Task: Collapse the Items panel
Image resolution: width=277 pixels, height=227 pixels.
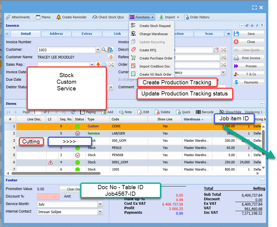Action: pos(262,103)
